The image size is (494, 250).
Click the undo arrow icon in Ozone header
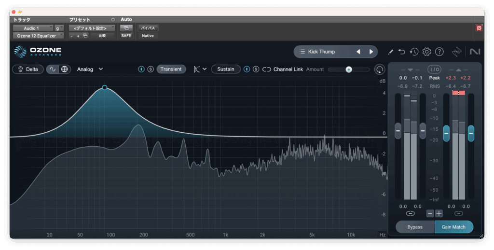(x=402, y=52)
